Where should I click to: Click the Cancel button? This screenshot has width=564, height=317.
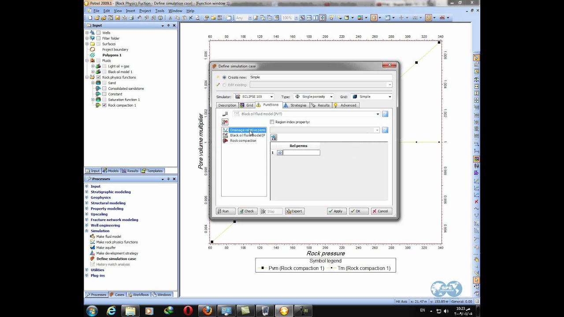click(381, 211)
